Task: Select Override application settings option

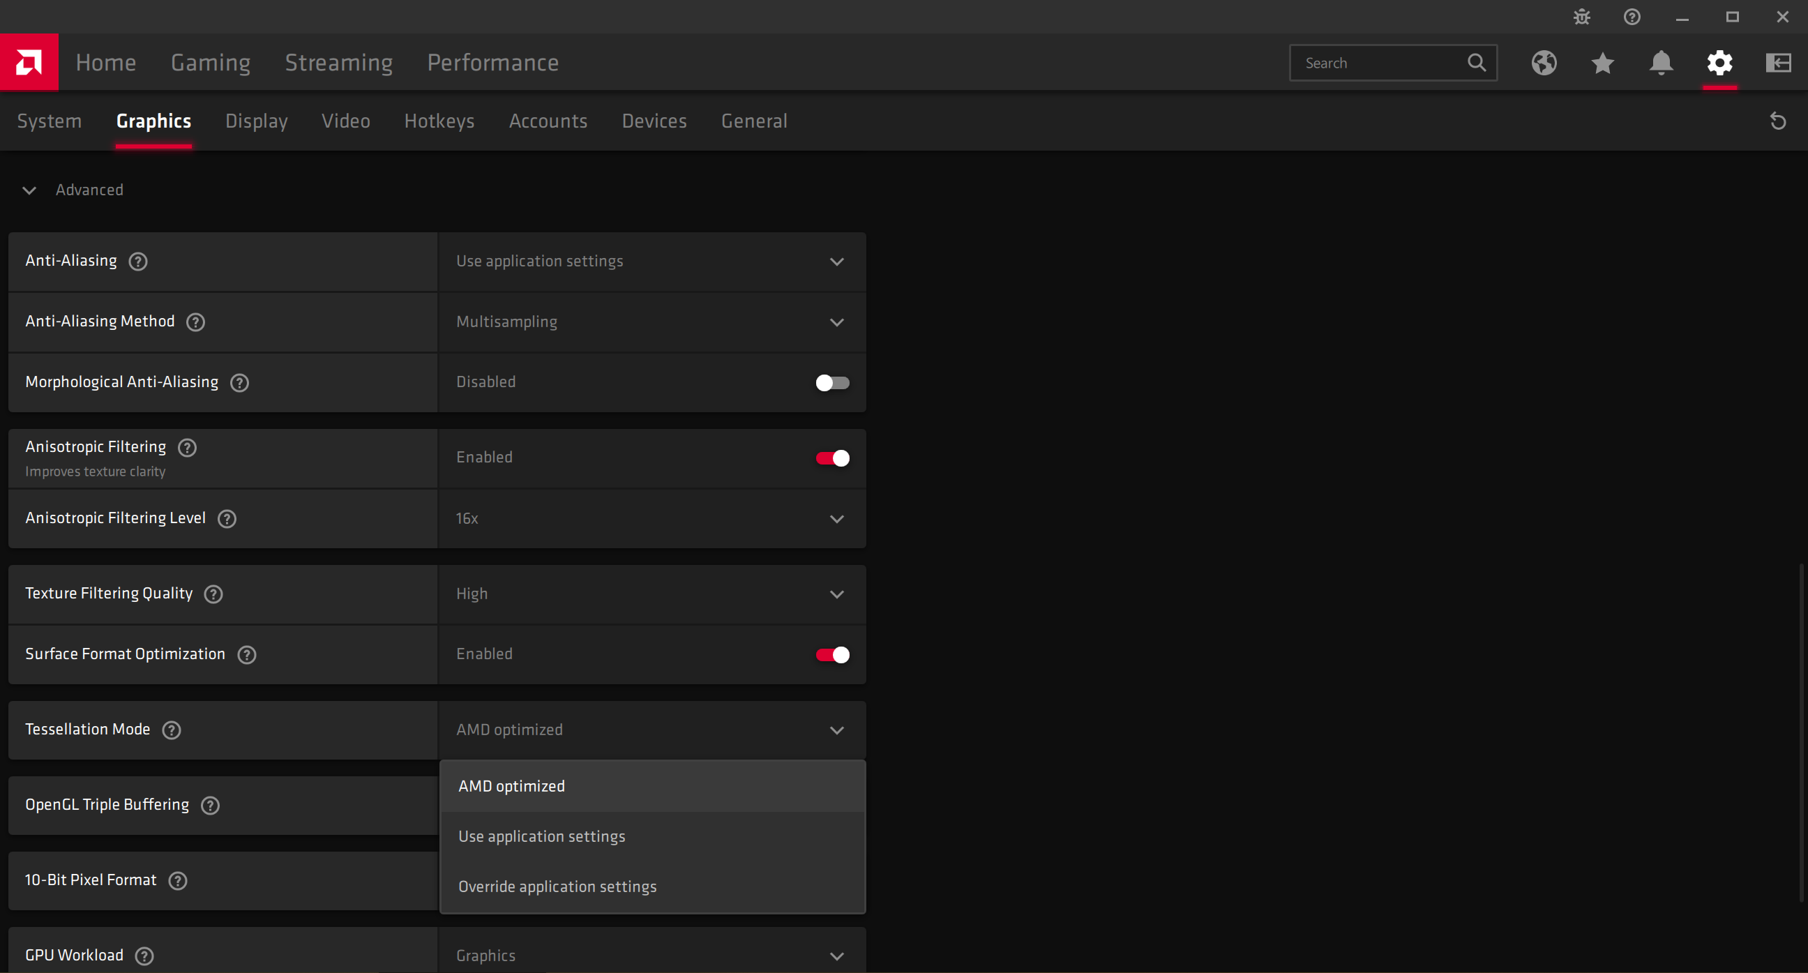Action: (557, 887)
